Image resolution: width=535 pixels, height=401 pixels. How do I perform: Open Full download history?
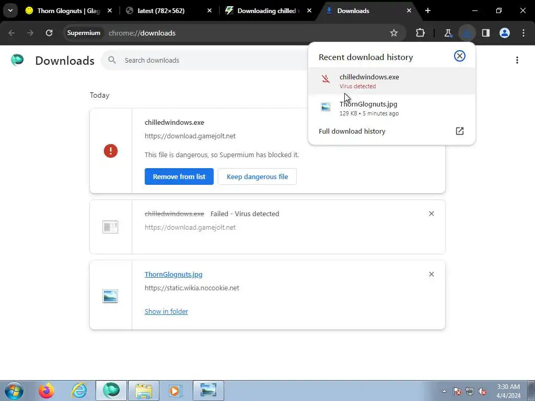[x=392, y=131]
